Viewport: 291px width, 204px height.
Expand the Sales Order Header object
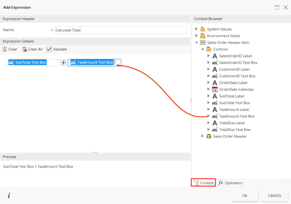202,136
